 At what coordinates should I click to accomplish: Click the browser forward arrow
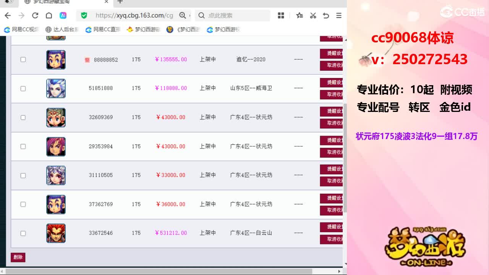pyautogui.click(x=21, y=15)
